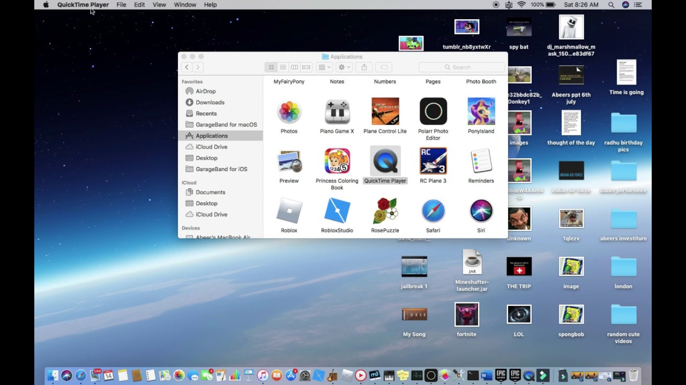Select GarageBand for iOS in sidebar
Screen dimensions: 686x385
pyautogui.click(x=220, y=169)
